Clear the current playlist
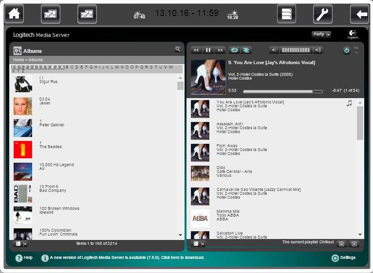 tap(354, 244)
